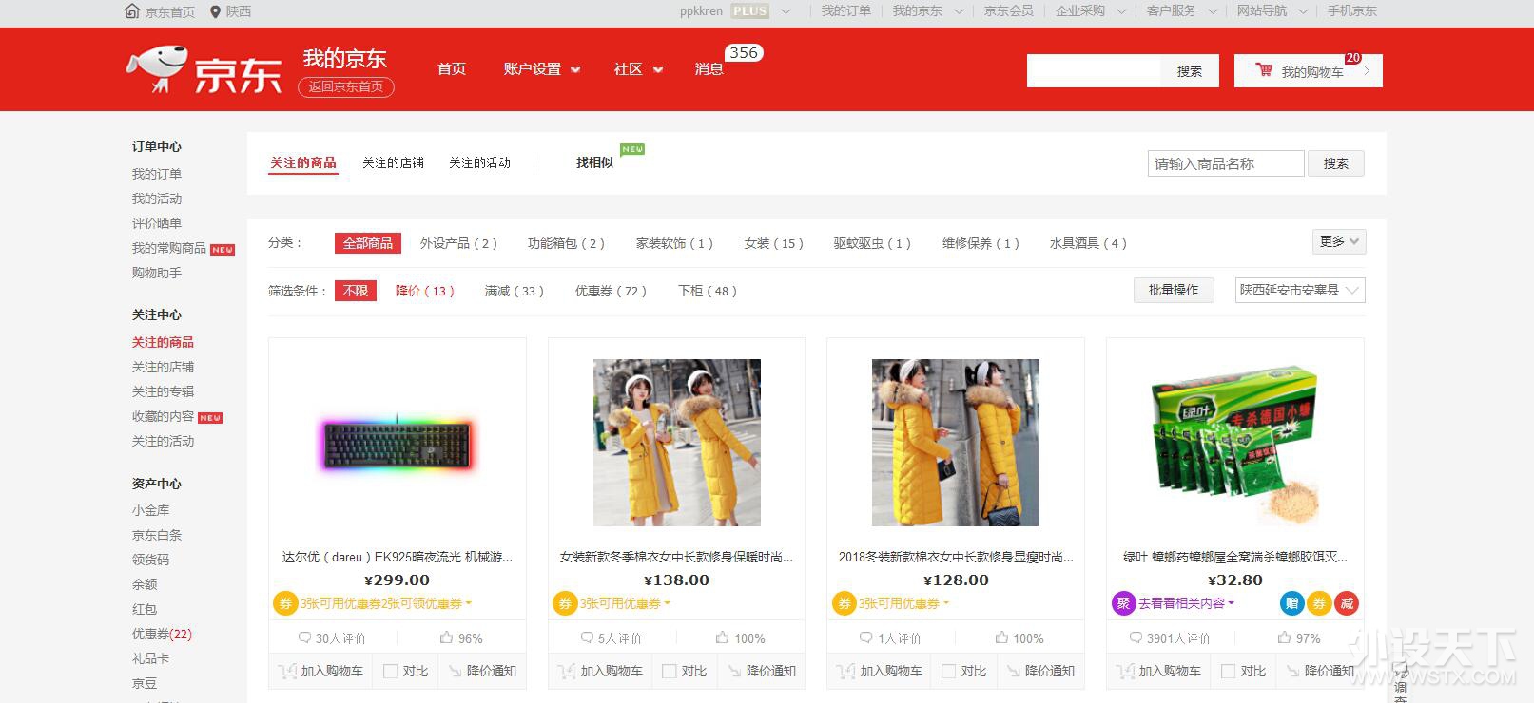
Task: Check 对比 box for dareu keyboard
Action: [x=390, y=672]
